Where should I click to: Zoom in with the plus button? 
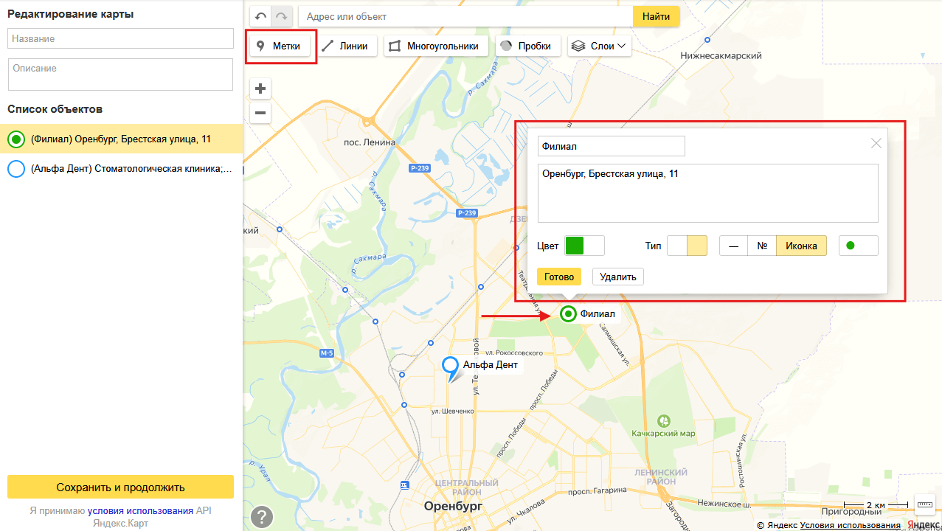260,89
